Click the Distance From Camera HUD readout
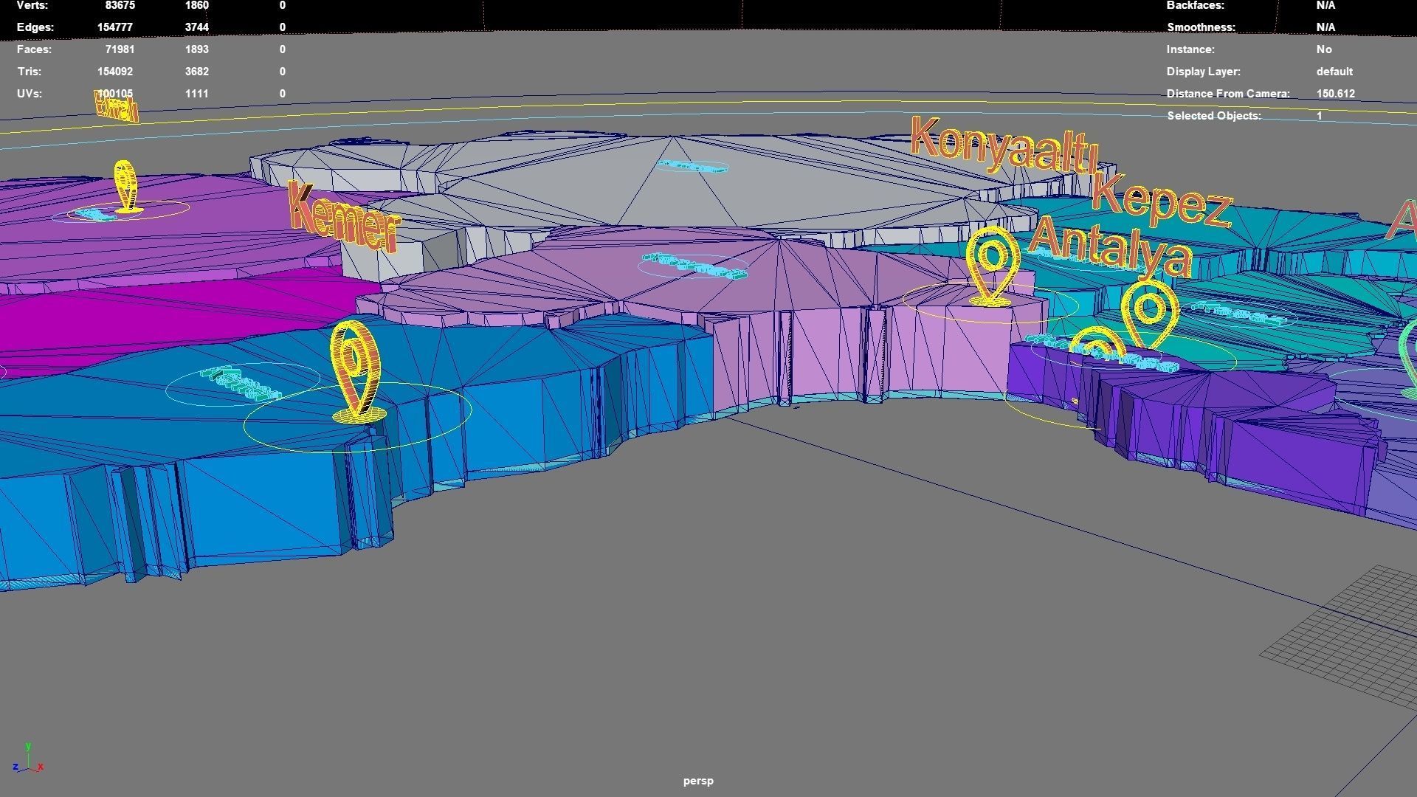This screenshot has width=1417, height=797. coord(1335,94)
